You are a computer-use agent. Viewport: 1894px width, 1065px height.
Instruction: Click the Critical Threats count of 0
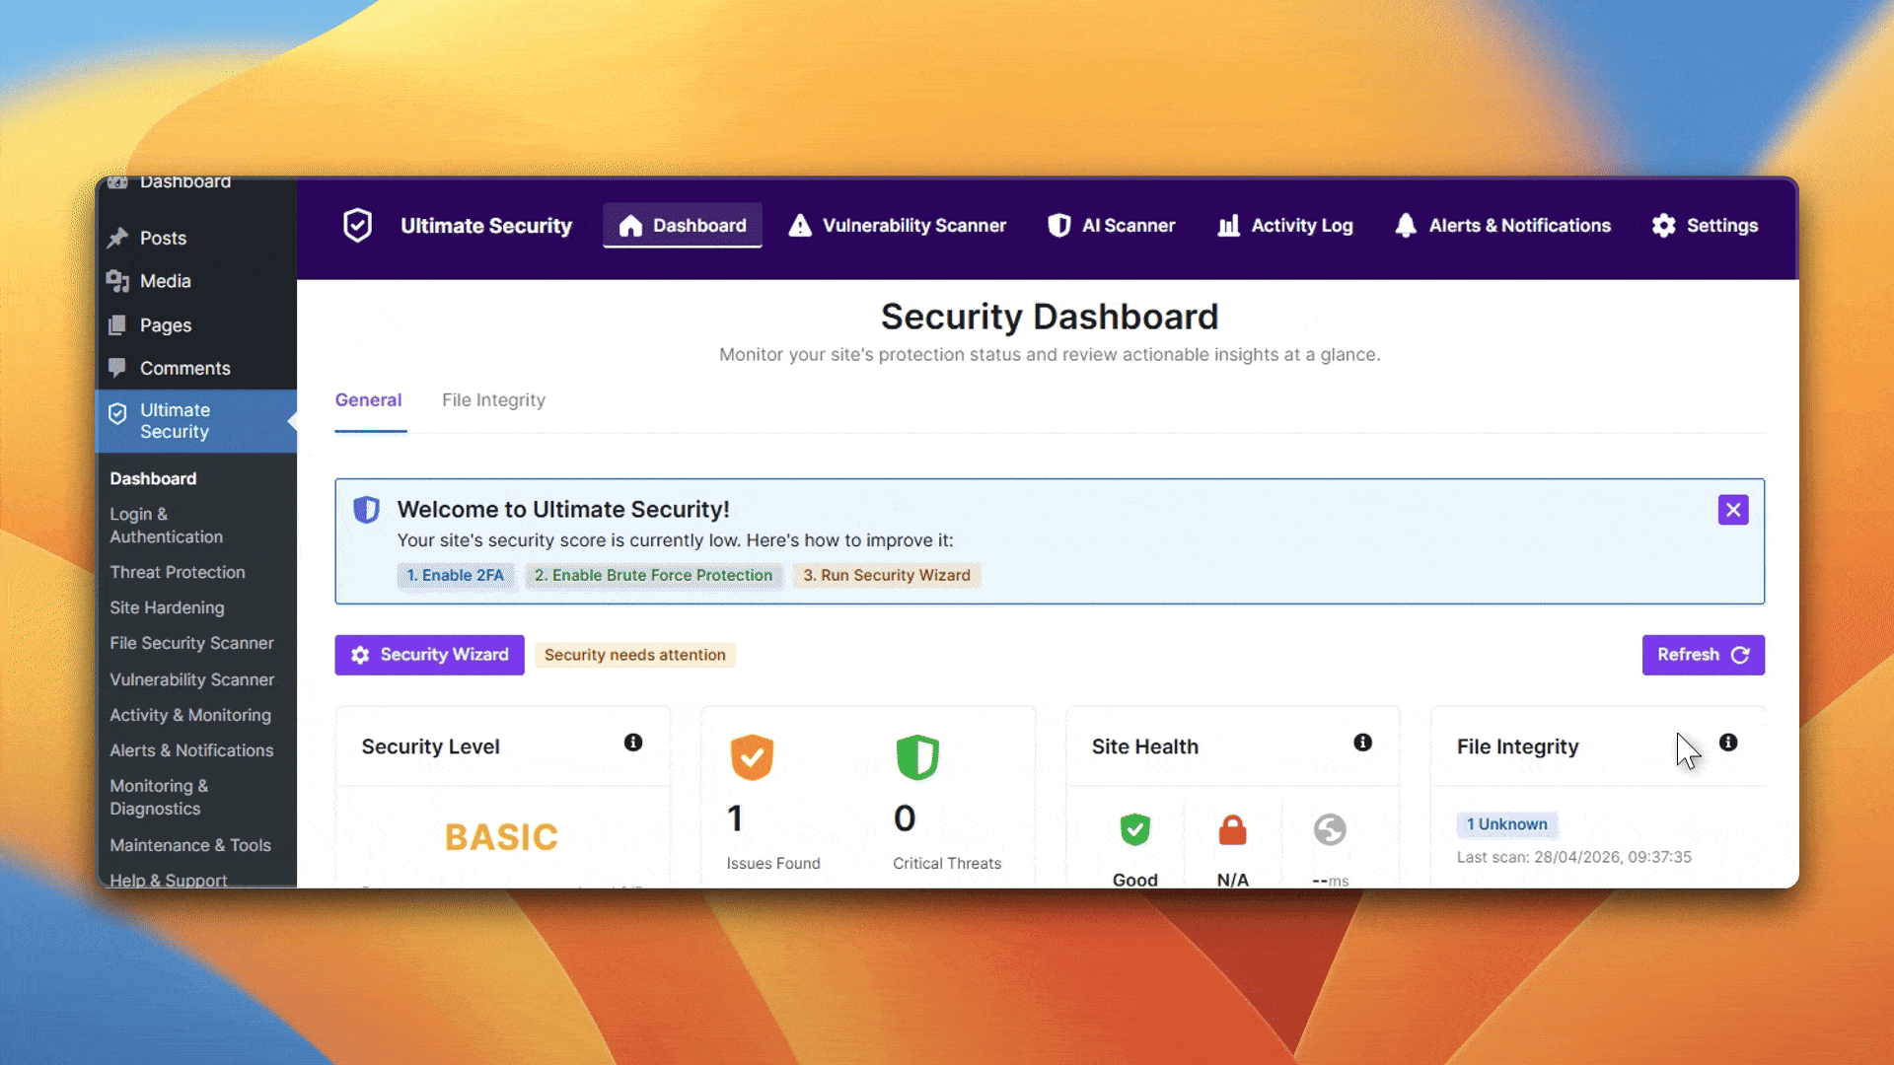[x=905, y=817]
